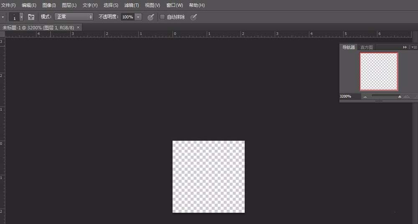The width and height of the screenshot is (418, 224).
Task: Open the navigator panel options menu icon
Action: (x=414, y=48)
